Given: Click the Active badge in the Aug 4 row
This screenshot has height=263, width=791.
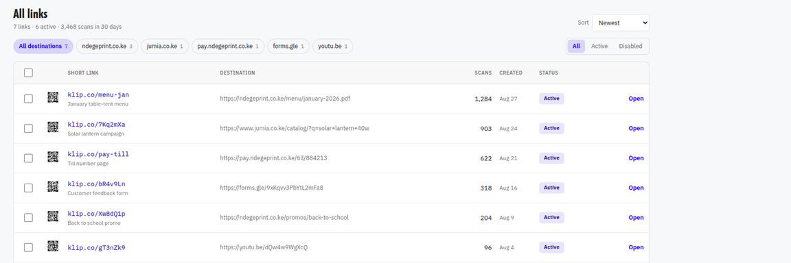Looking at the screenshot, I should pyautogui.click(x=551, y=247).
